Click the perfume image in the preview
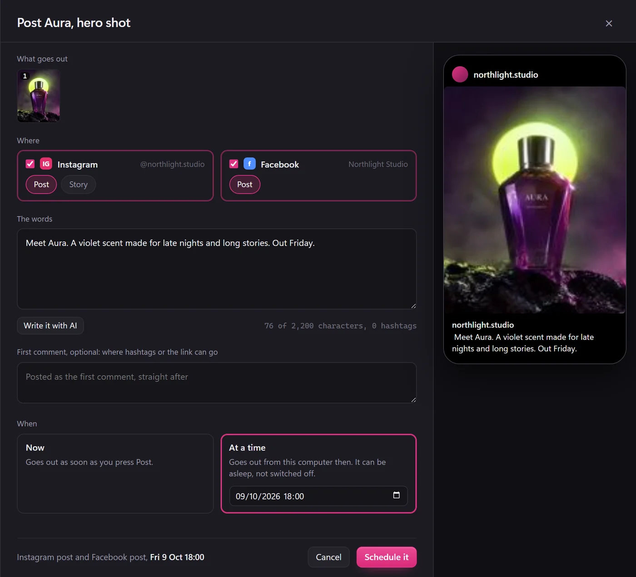Viewport: 636px width, 577px height. (535, 200)
